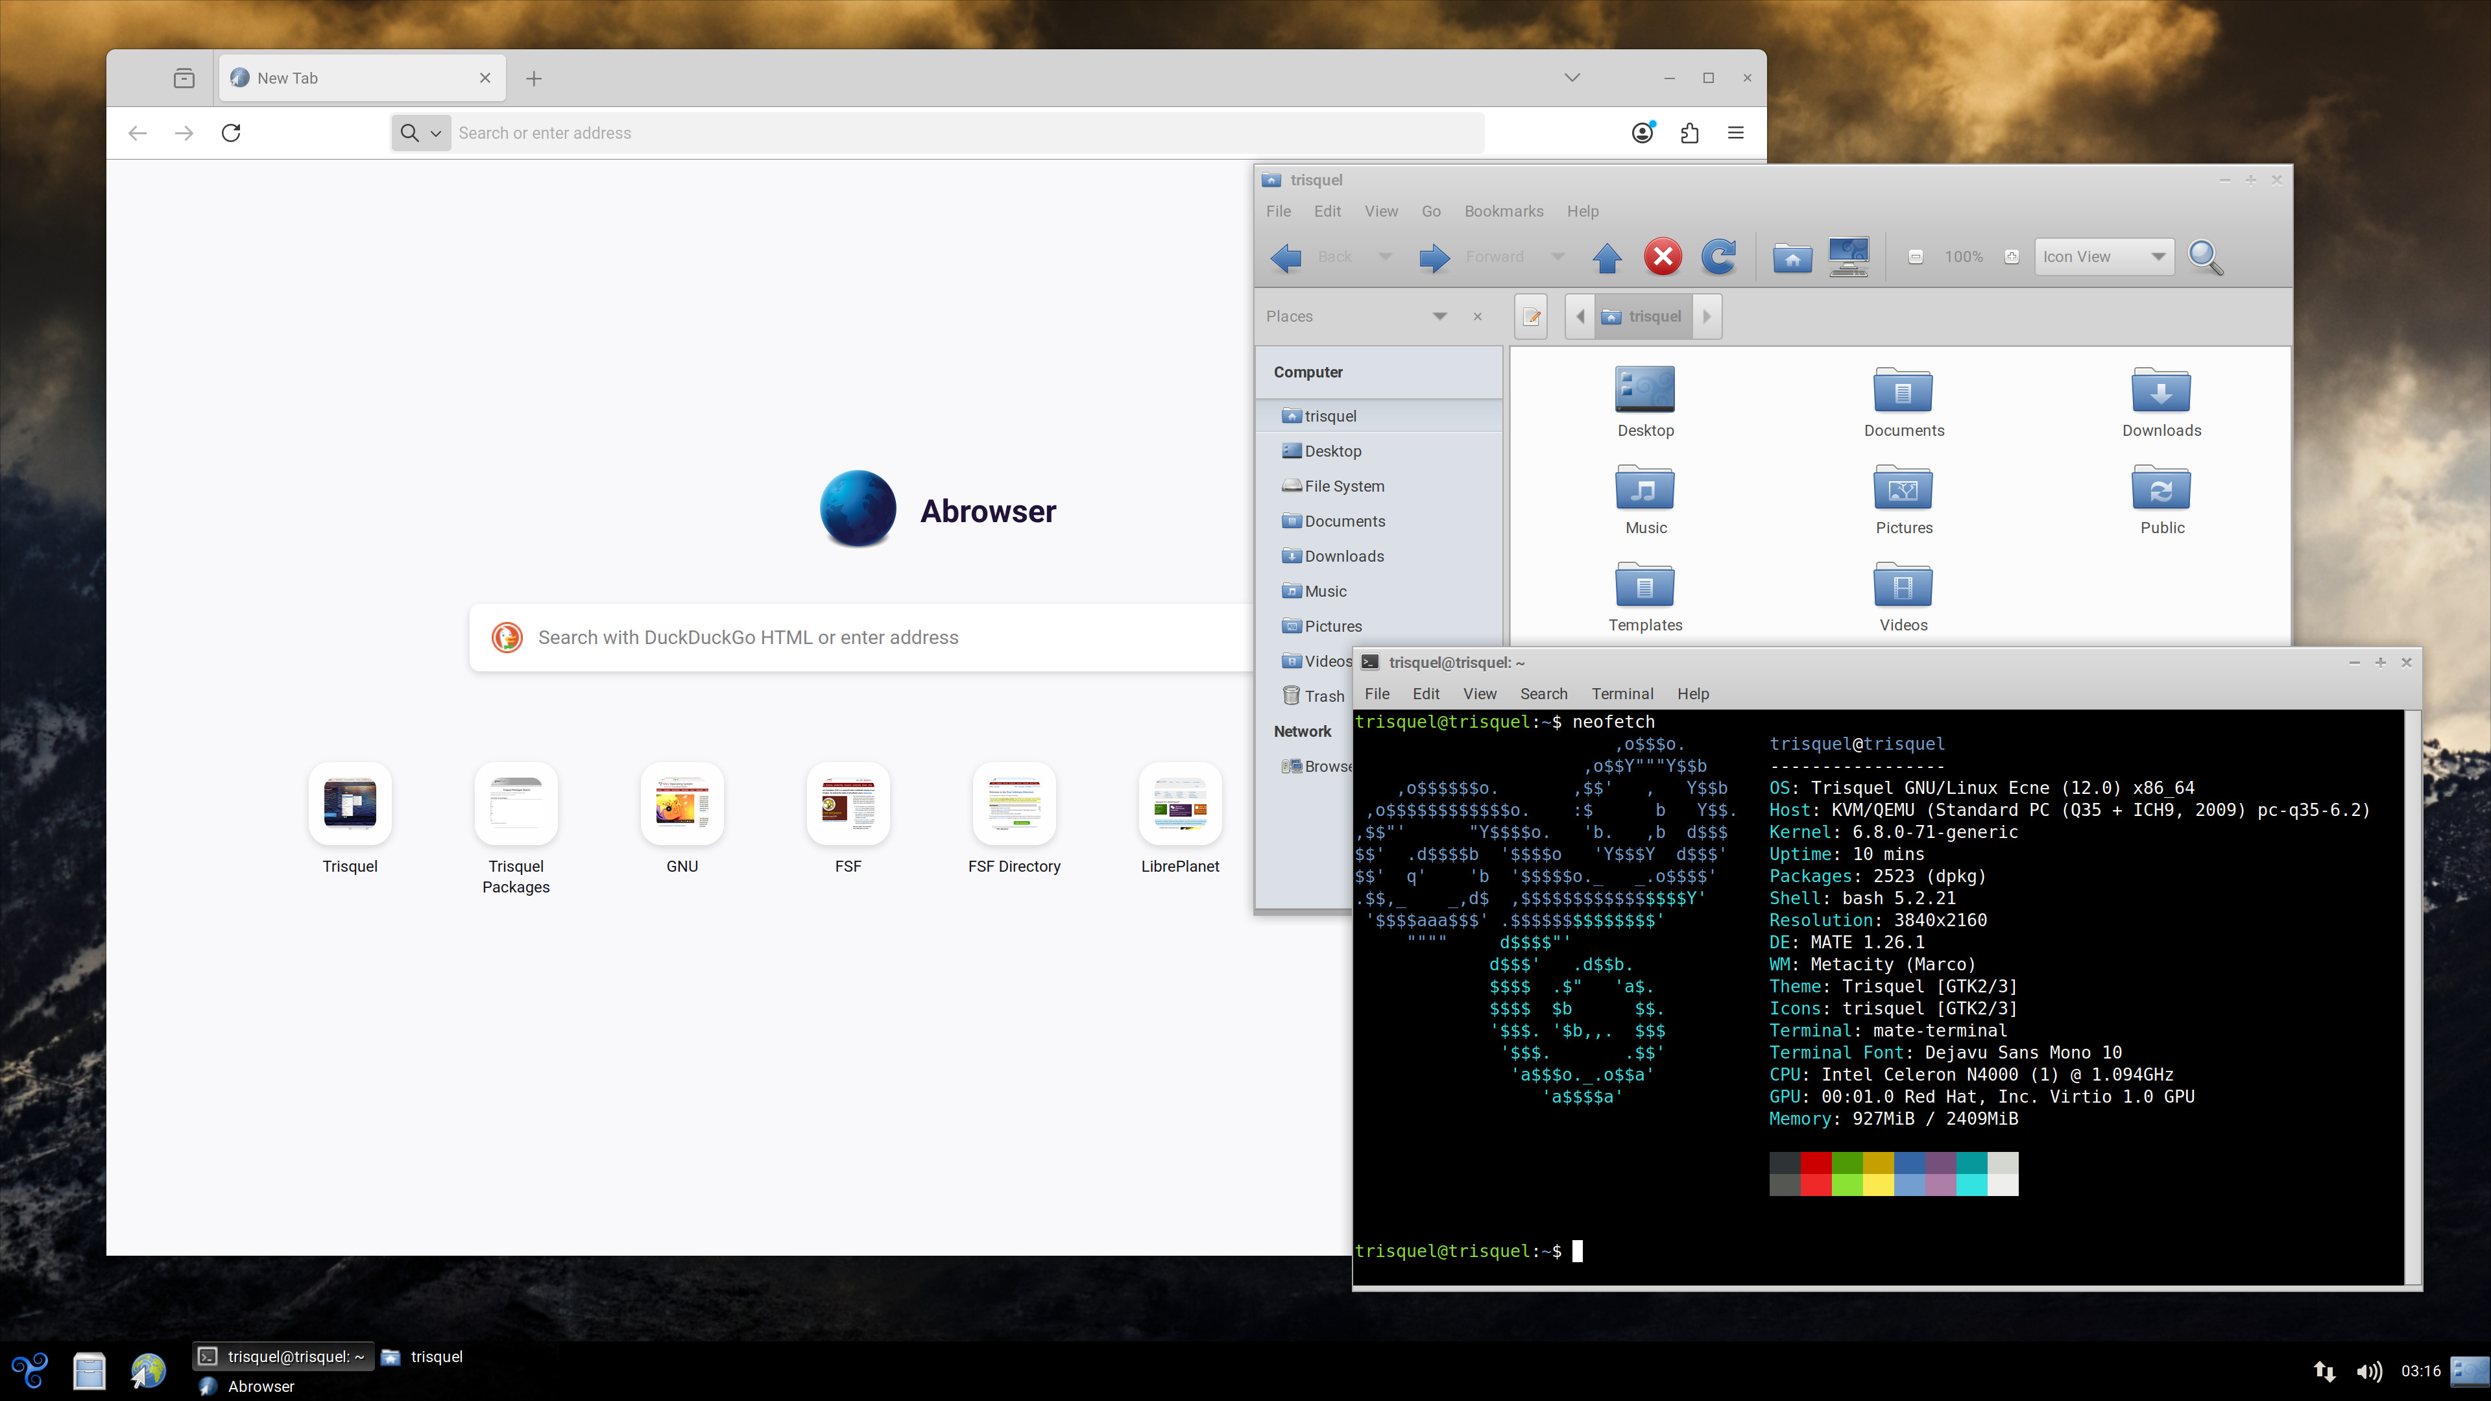Click the path bar left scroll arrow
This screenshot has height=1401, width=2491.
(1580, 316)
